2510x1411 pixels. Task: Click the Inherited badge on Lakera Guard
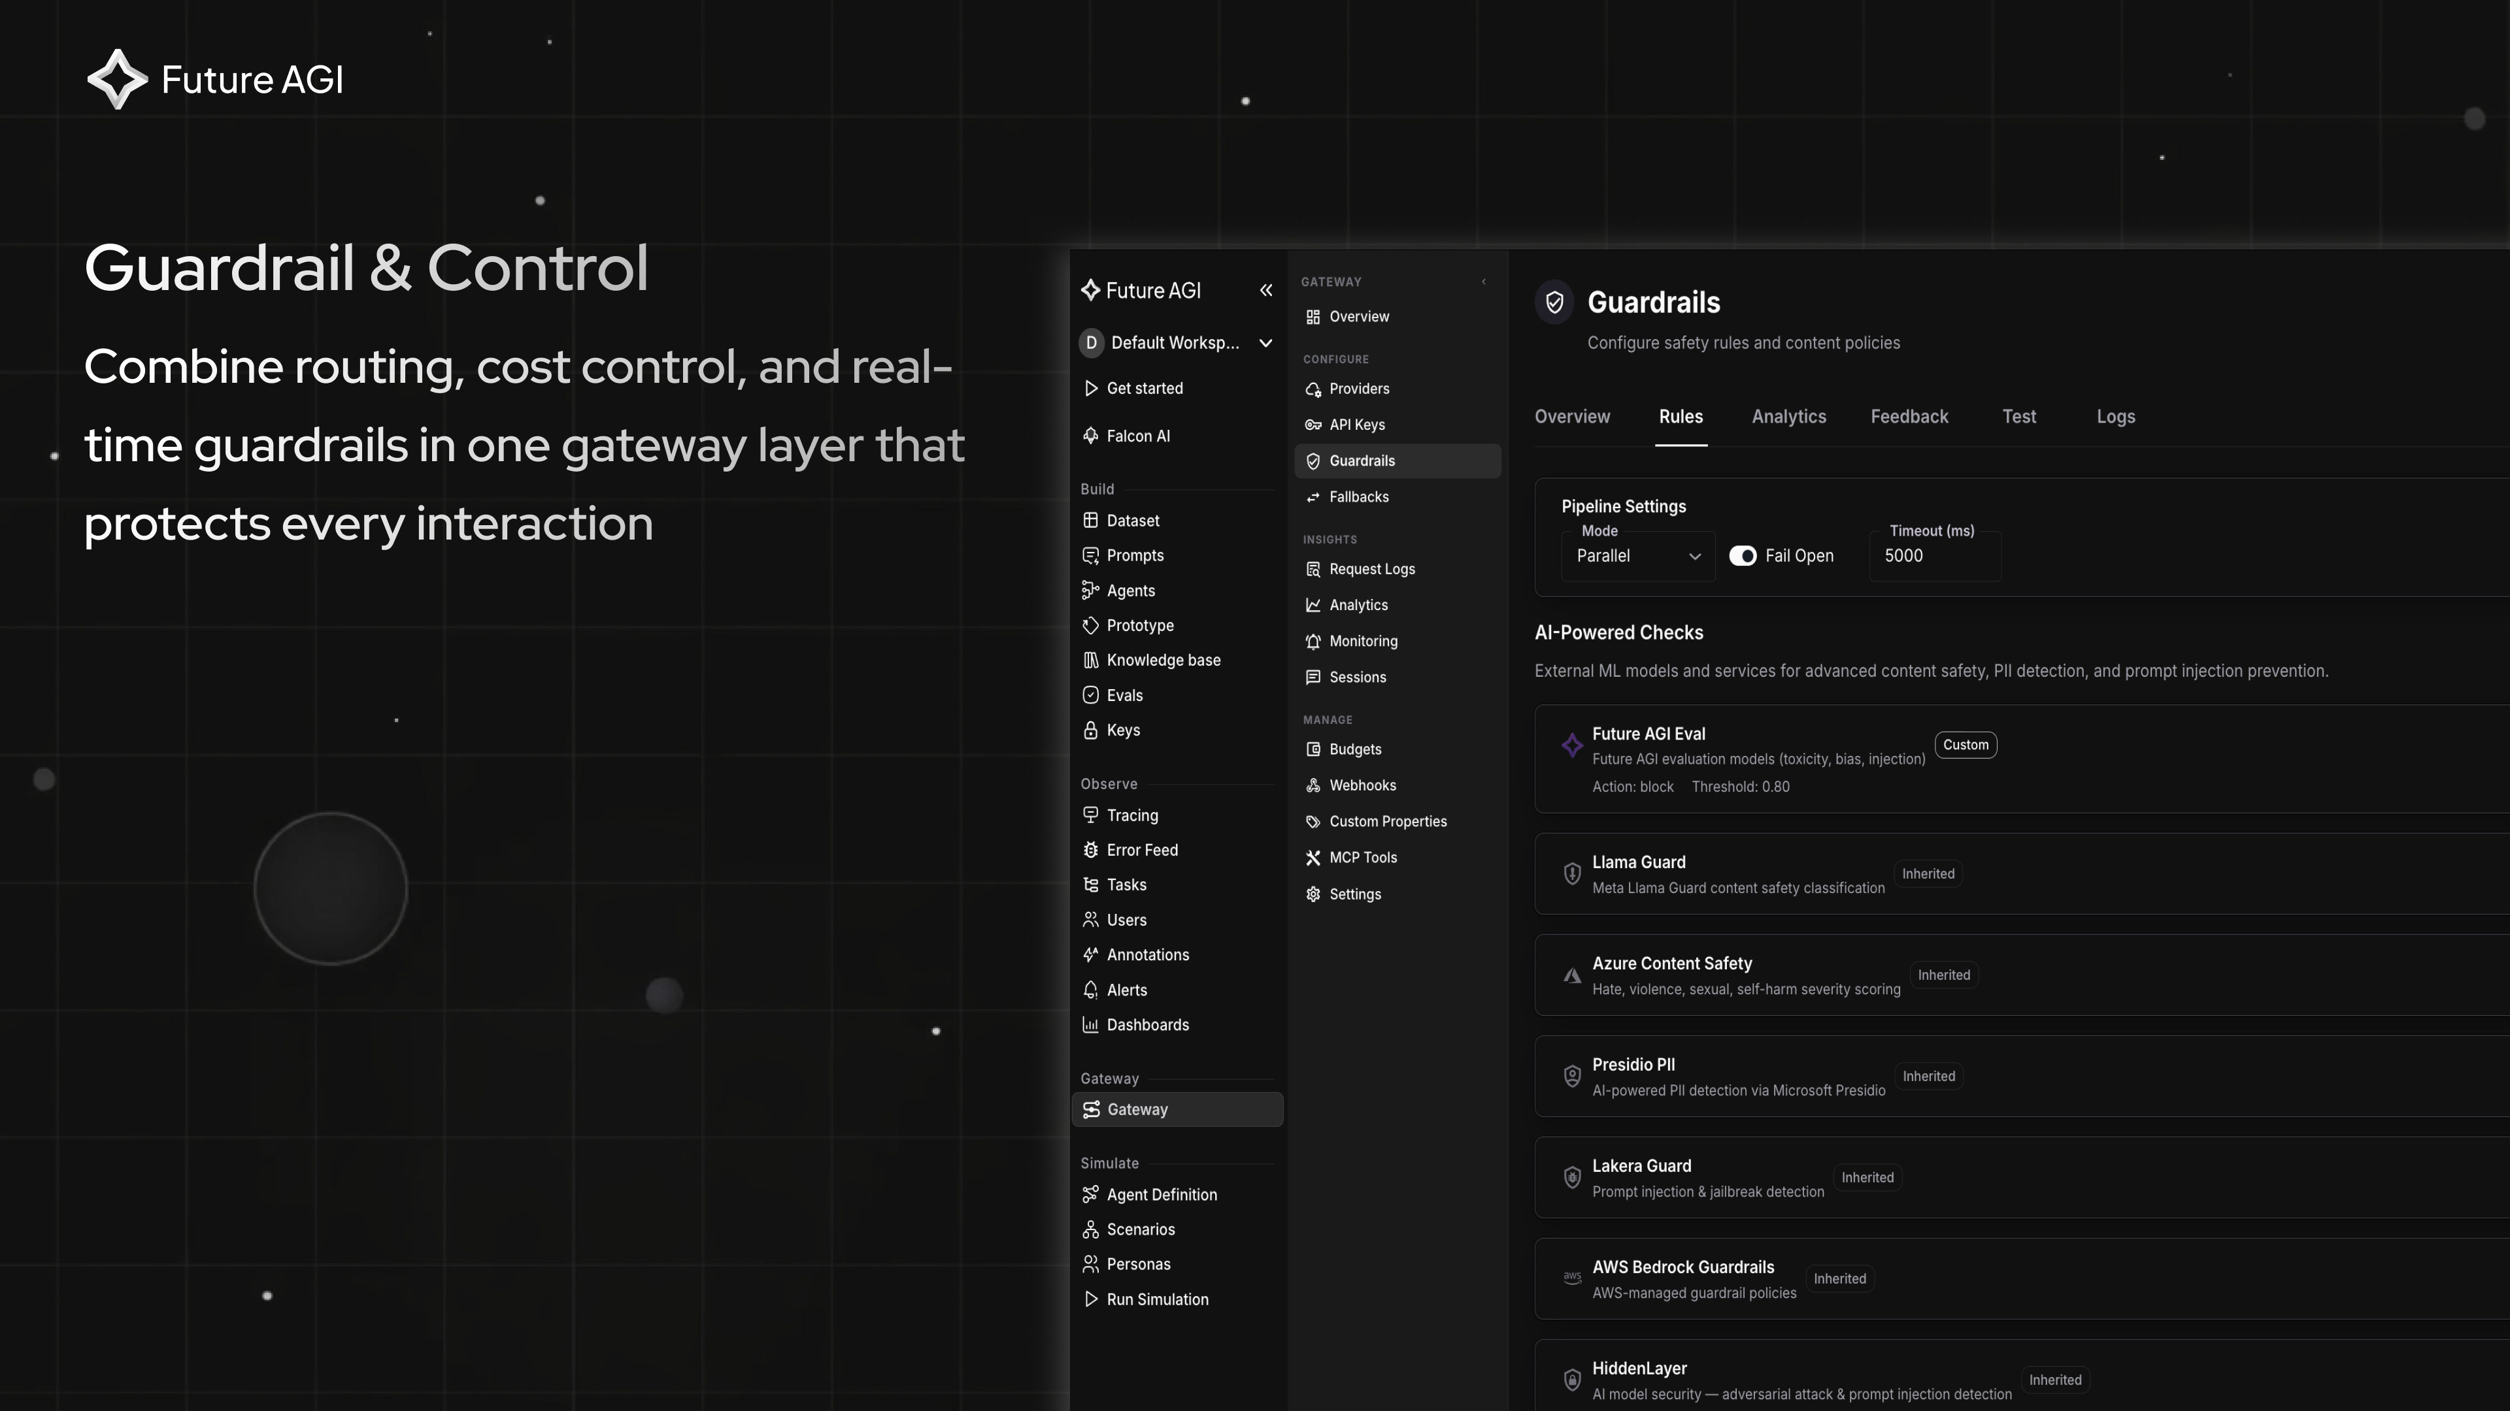pyautogui.click(x=1867, y=1177)
